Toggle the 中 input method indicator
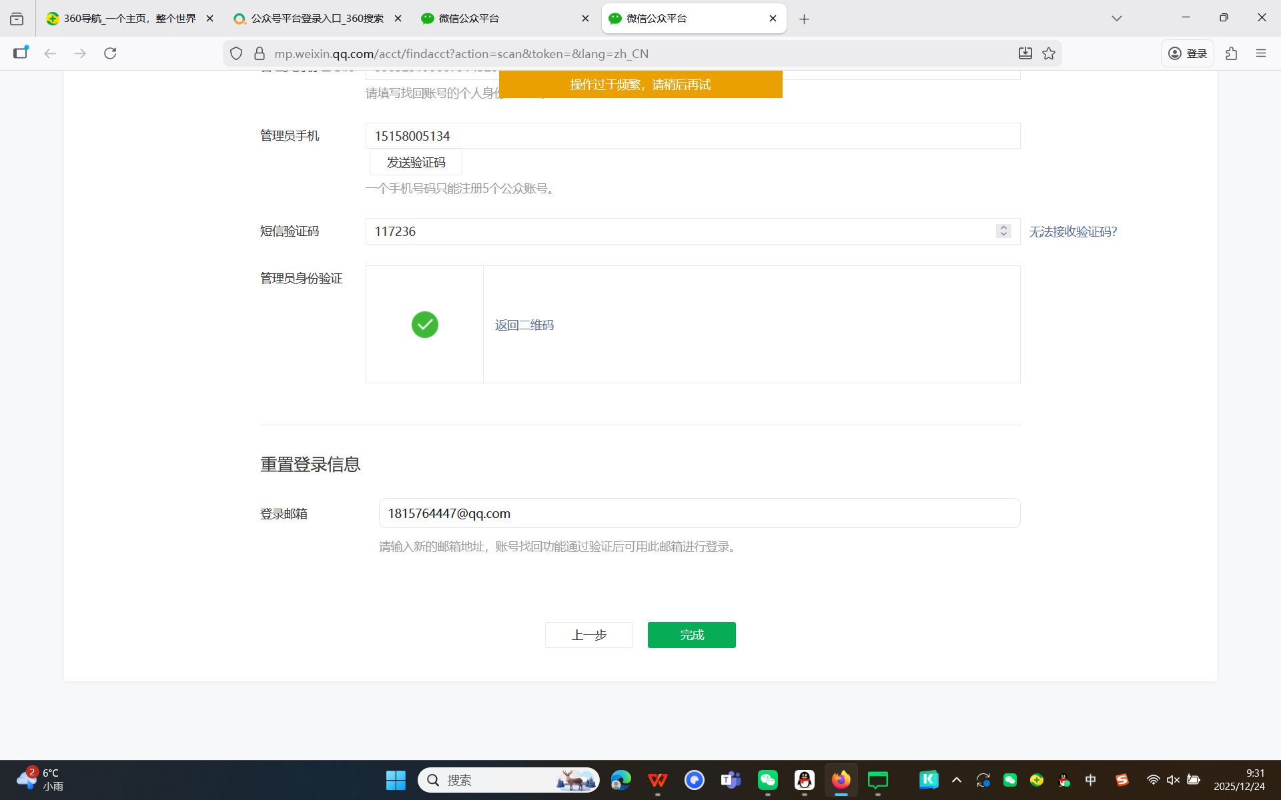The height and width of the screenshot is (800, 1281). (x=1090, y=780)
